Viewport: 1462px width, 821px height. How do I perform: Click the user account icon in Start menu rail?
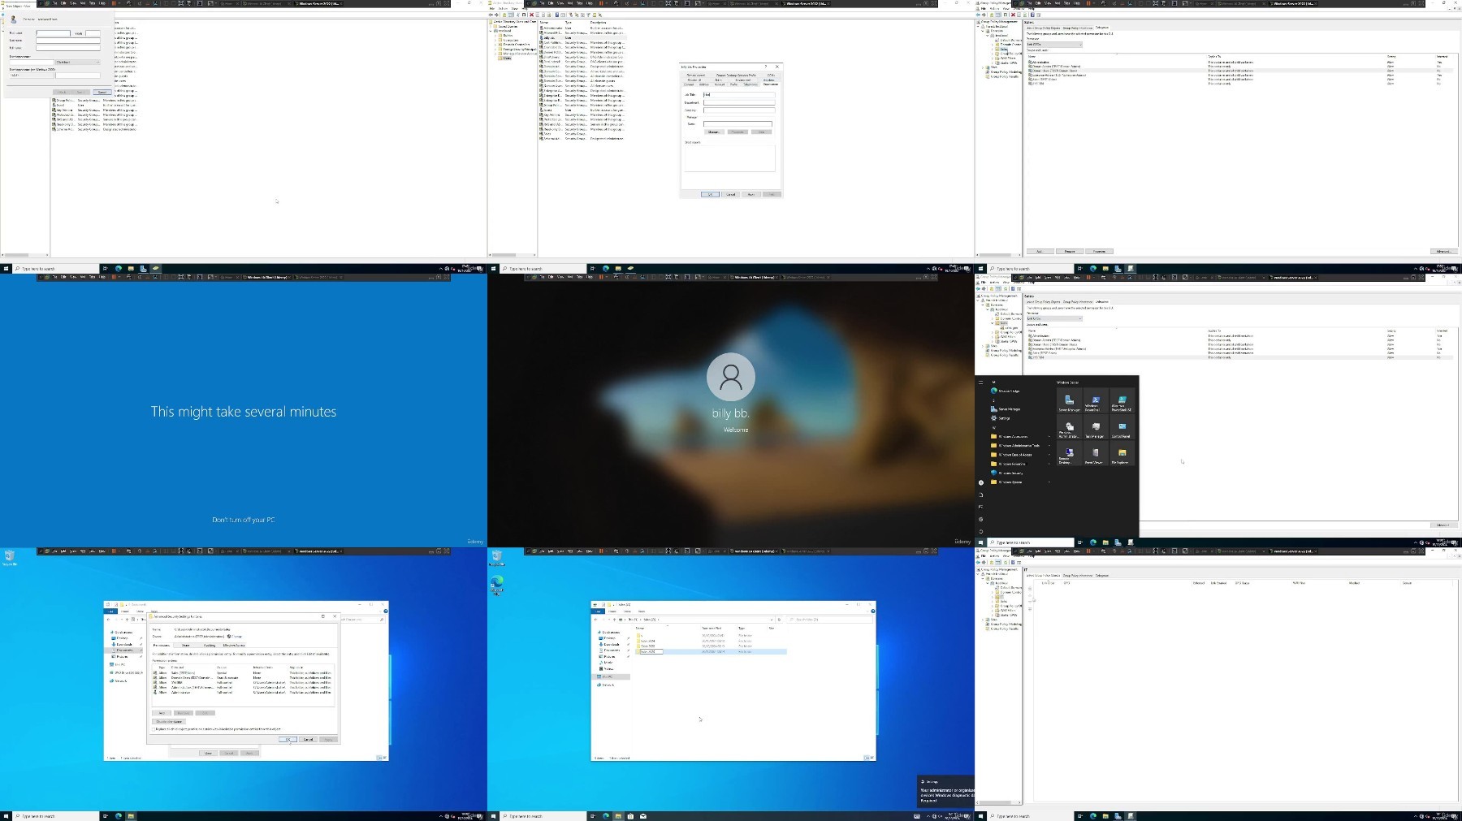point(980,482)
